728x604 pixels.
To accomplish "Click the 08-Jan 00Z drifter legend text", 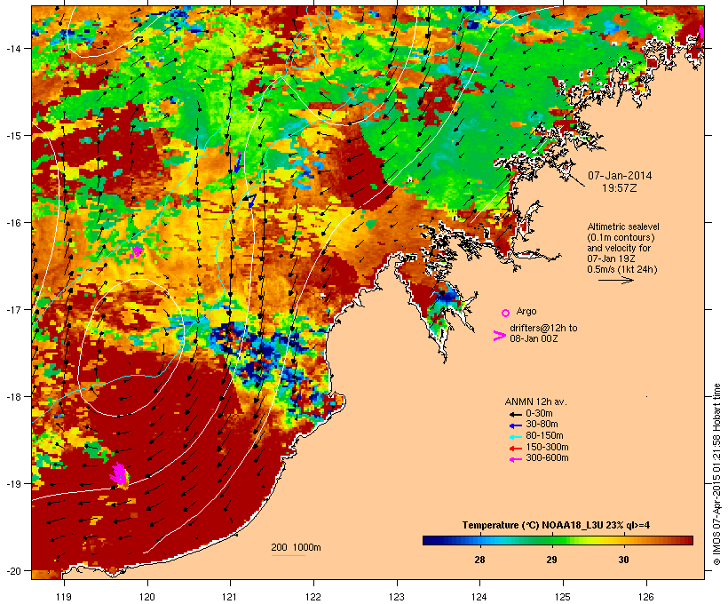I will coord(534,338).
